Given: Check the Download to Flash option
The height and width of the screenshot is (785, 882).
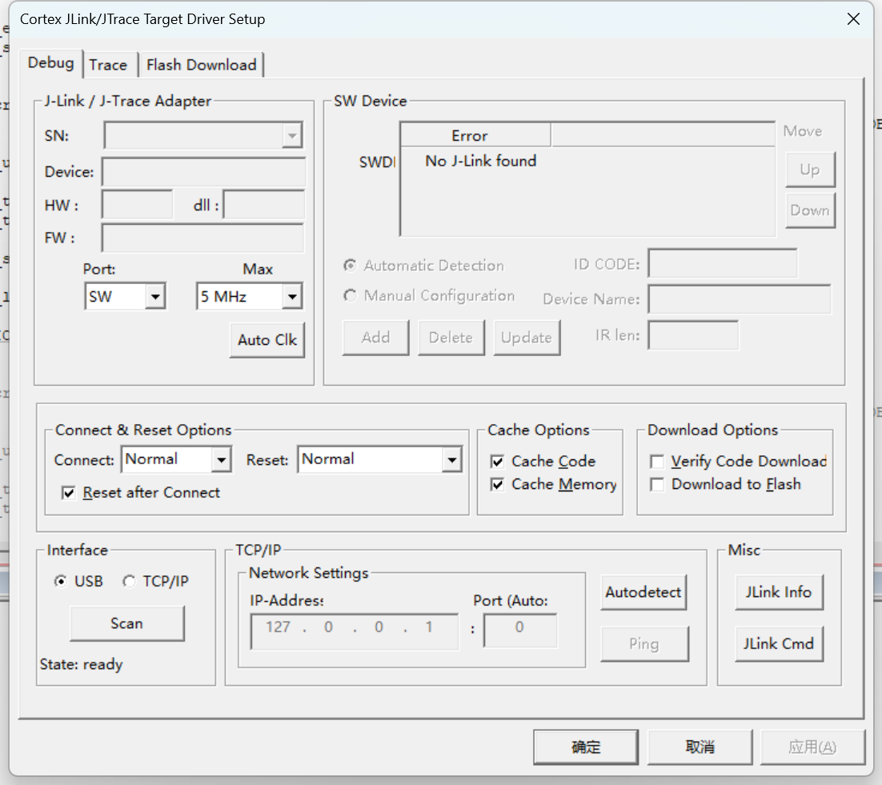Looking at the screenshot, I should pos(657,484).
